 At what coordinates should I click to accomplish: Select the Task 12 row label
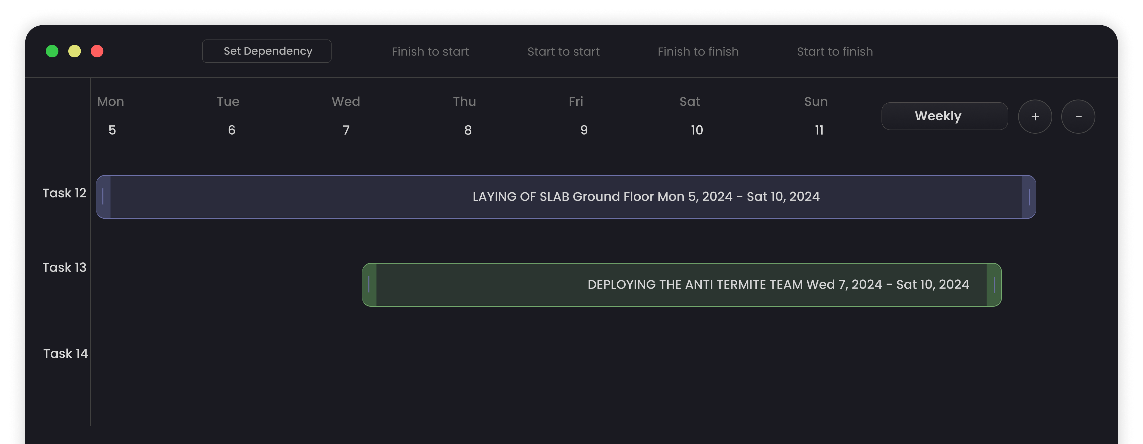click(64, 193)
